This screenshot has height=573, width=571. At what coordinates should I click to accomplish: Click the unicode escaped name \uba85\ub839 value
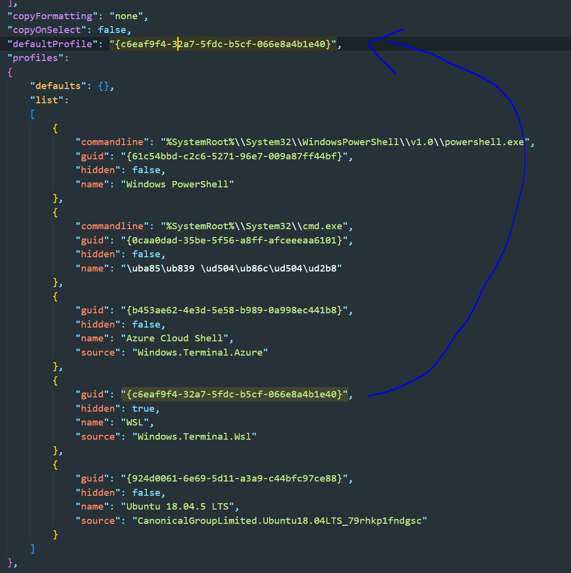(x=231, y=268)
